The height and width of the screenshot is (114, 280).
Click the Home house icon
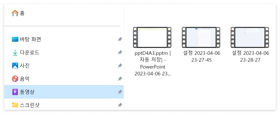[15, 13]
